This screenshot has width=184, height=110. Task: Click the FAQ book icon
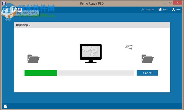160,9
